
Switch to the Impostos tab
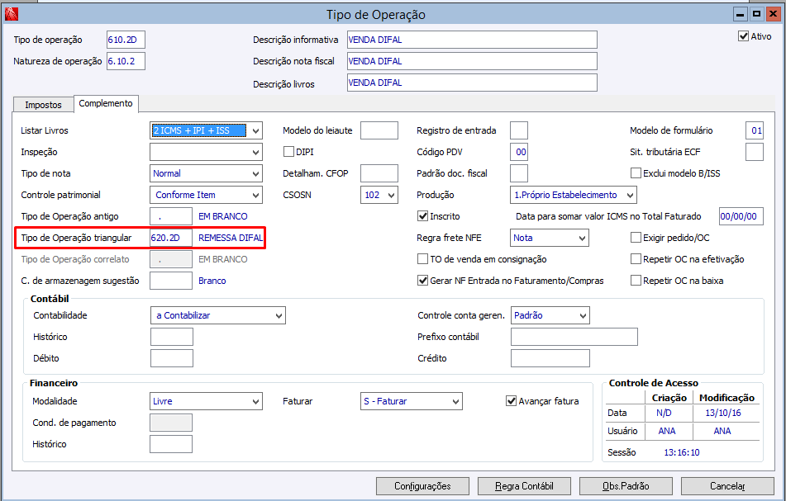(x=43, y=105)
